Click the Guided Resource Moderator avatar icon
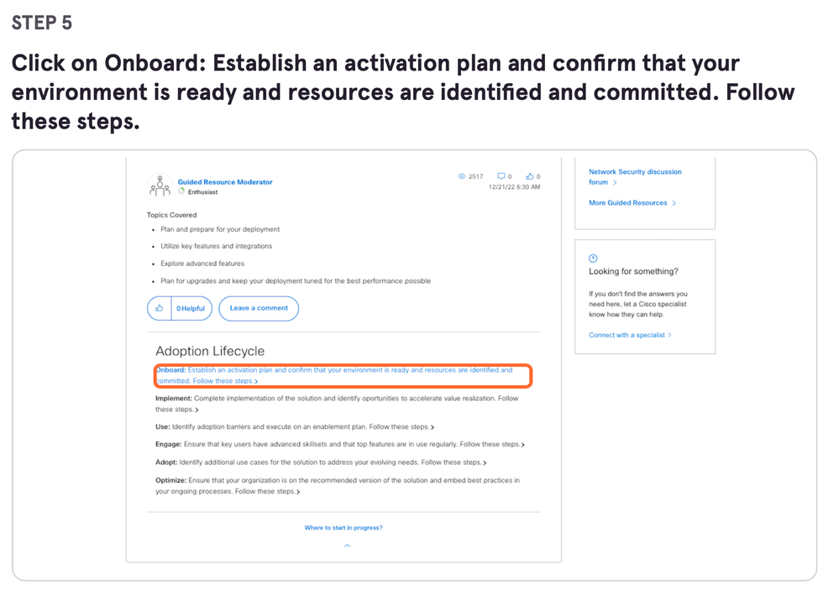Screen dimensions: 839x595 coord(160,185)
